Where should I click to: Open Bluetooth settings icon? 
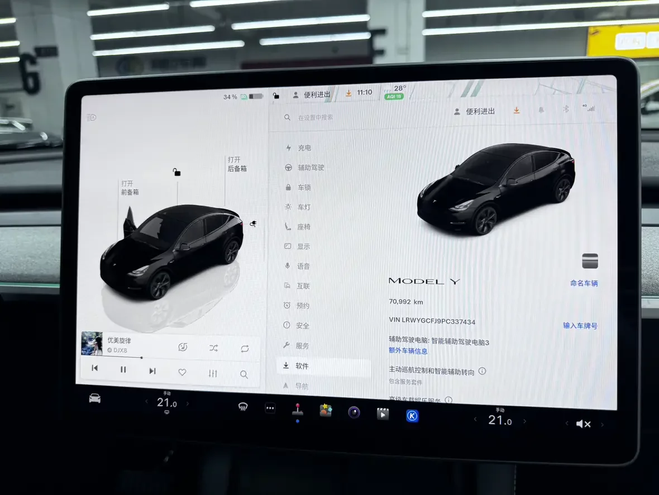click(566, 109)
